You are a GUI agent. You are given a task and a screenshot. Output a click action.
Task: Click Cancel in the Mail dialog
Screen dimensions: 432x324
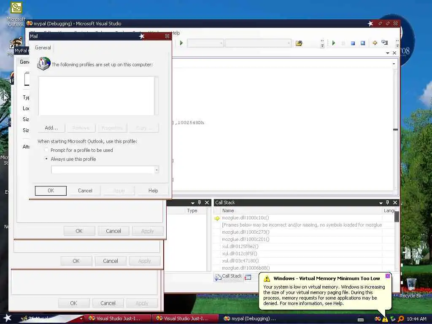pyautogui.click(x=85, y=191)
